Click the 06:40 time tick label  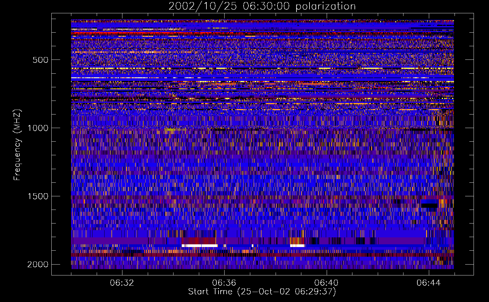click(326, 283)
